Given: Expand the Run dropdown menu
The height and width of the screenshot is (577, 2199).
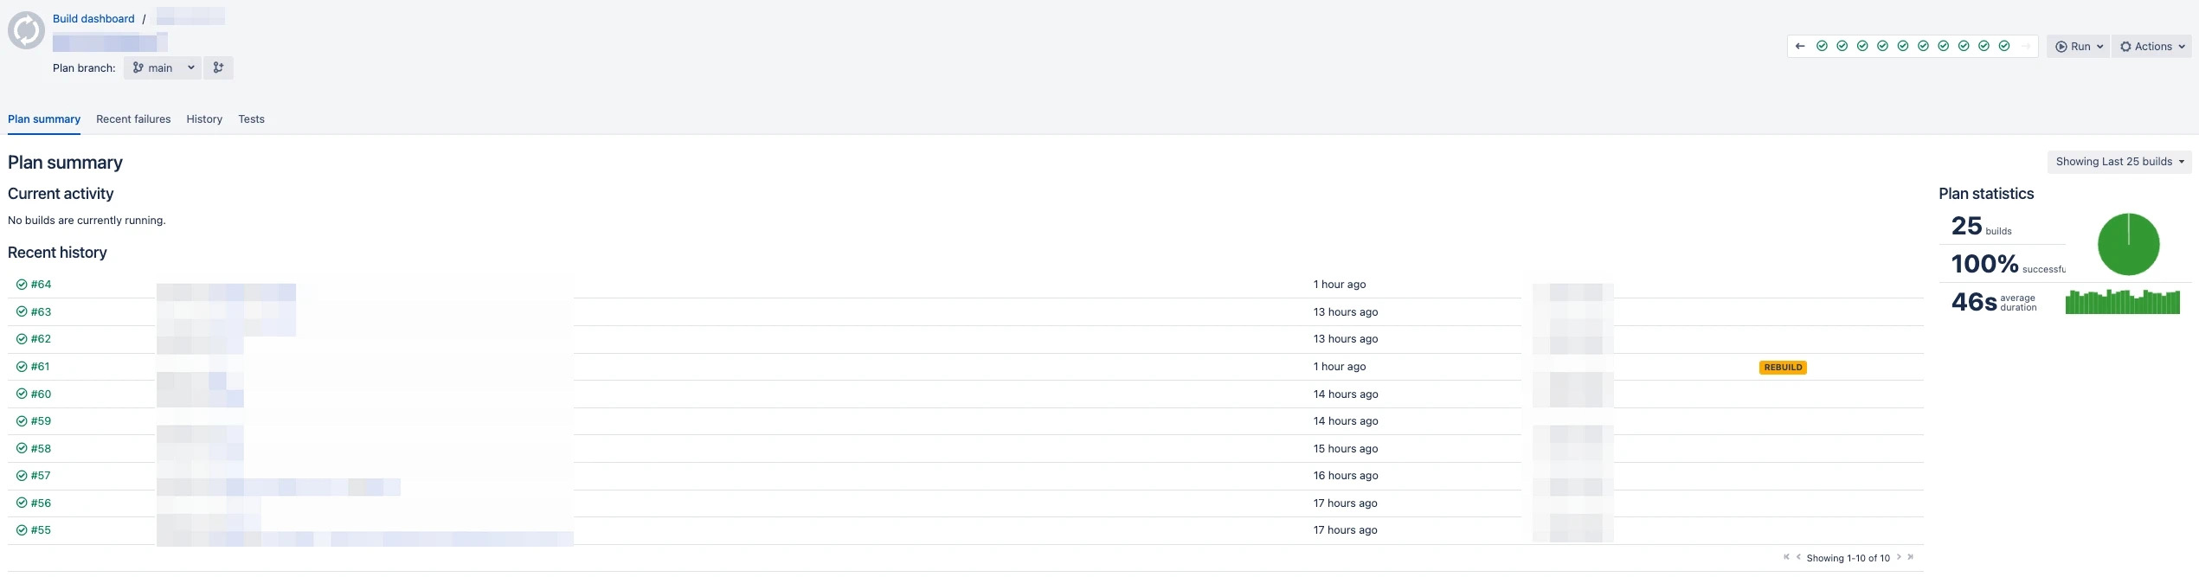Looking at the screenshot, I should (2079, 47).
